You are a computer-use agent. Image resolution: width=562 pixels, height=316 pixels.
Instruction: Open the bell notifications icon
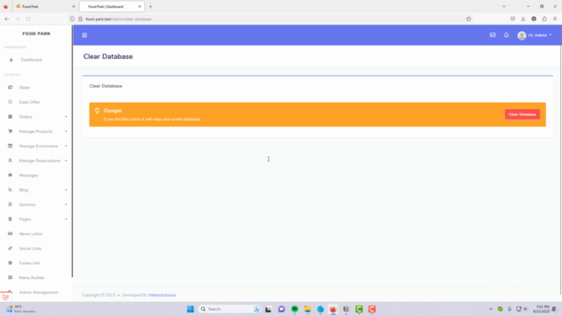[506, 35]
